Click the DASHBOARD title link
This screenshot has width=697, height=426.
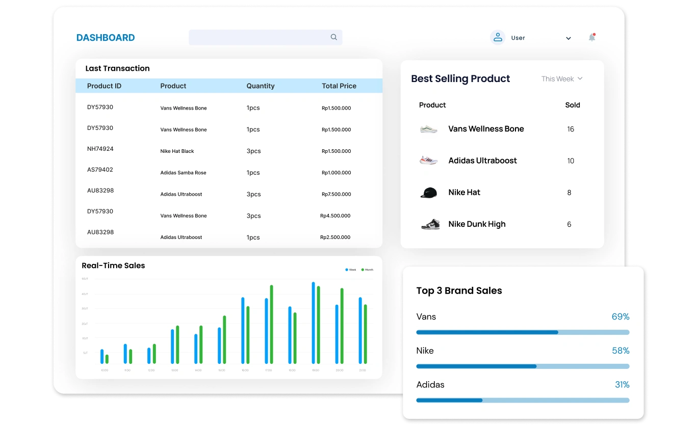(x=106, y=38)
